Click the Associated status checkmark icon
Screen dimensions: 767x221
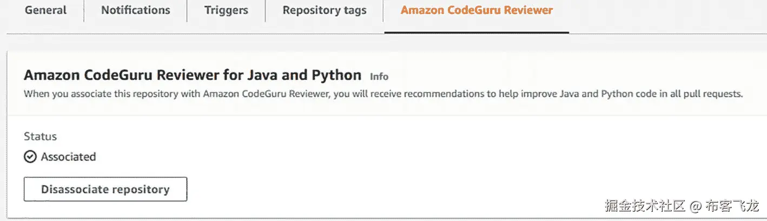pyautogui.click(x=30, y=157)
